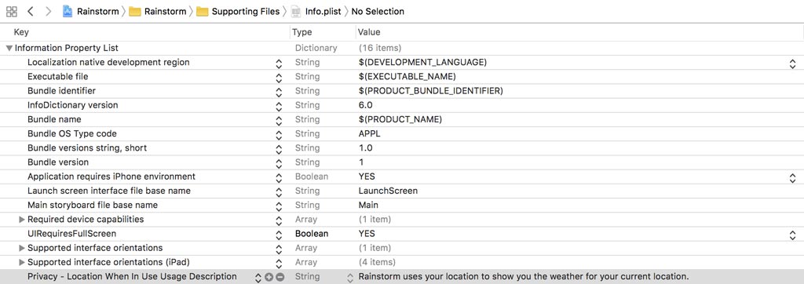Select the Rainstorm project in jump bar

[x=91, y=11]
